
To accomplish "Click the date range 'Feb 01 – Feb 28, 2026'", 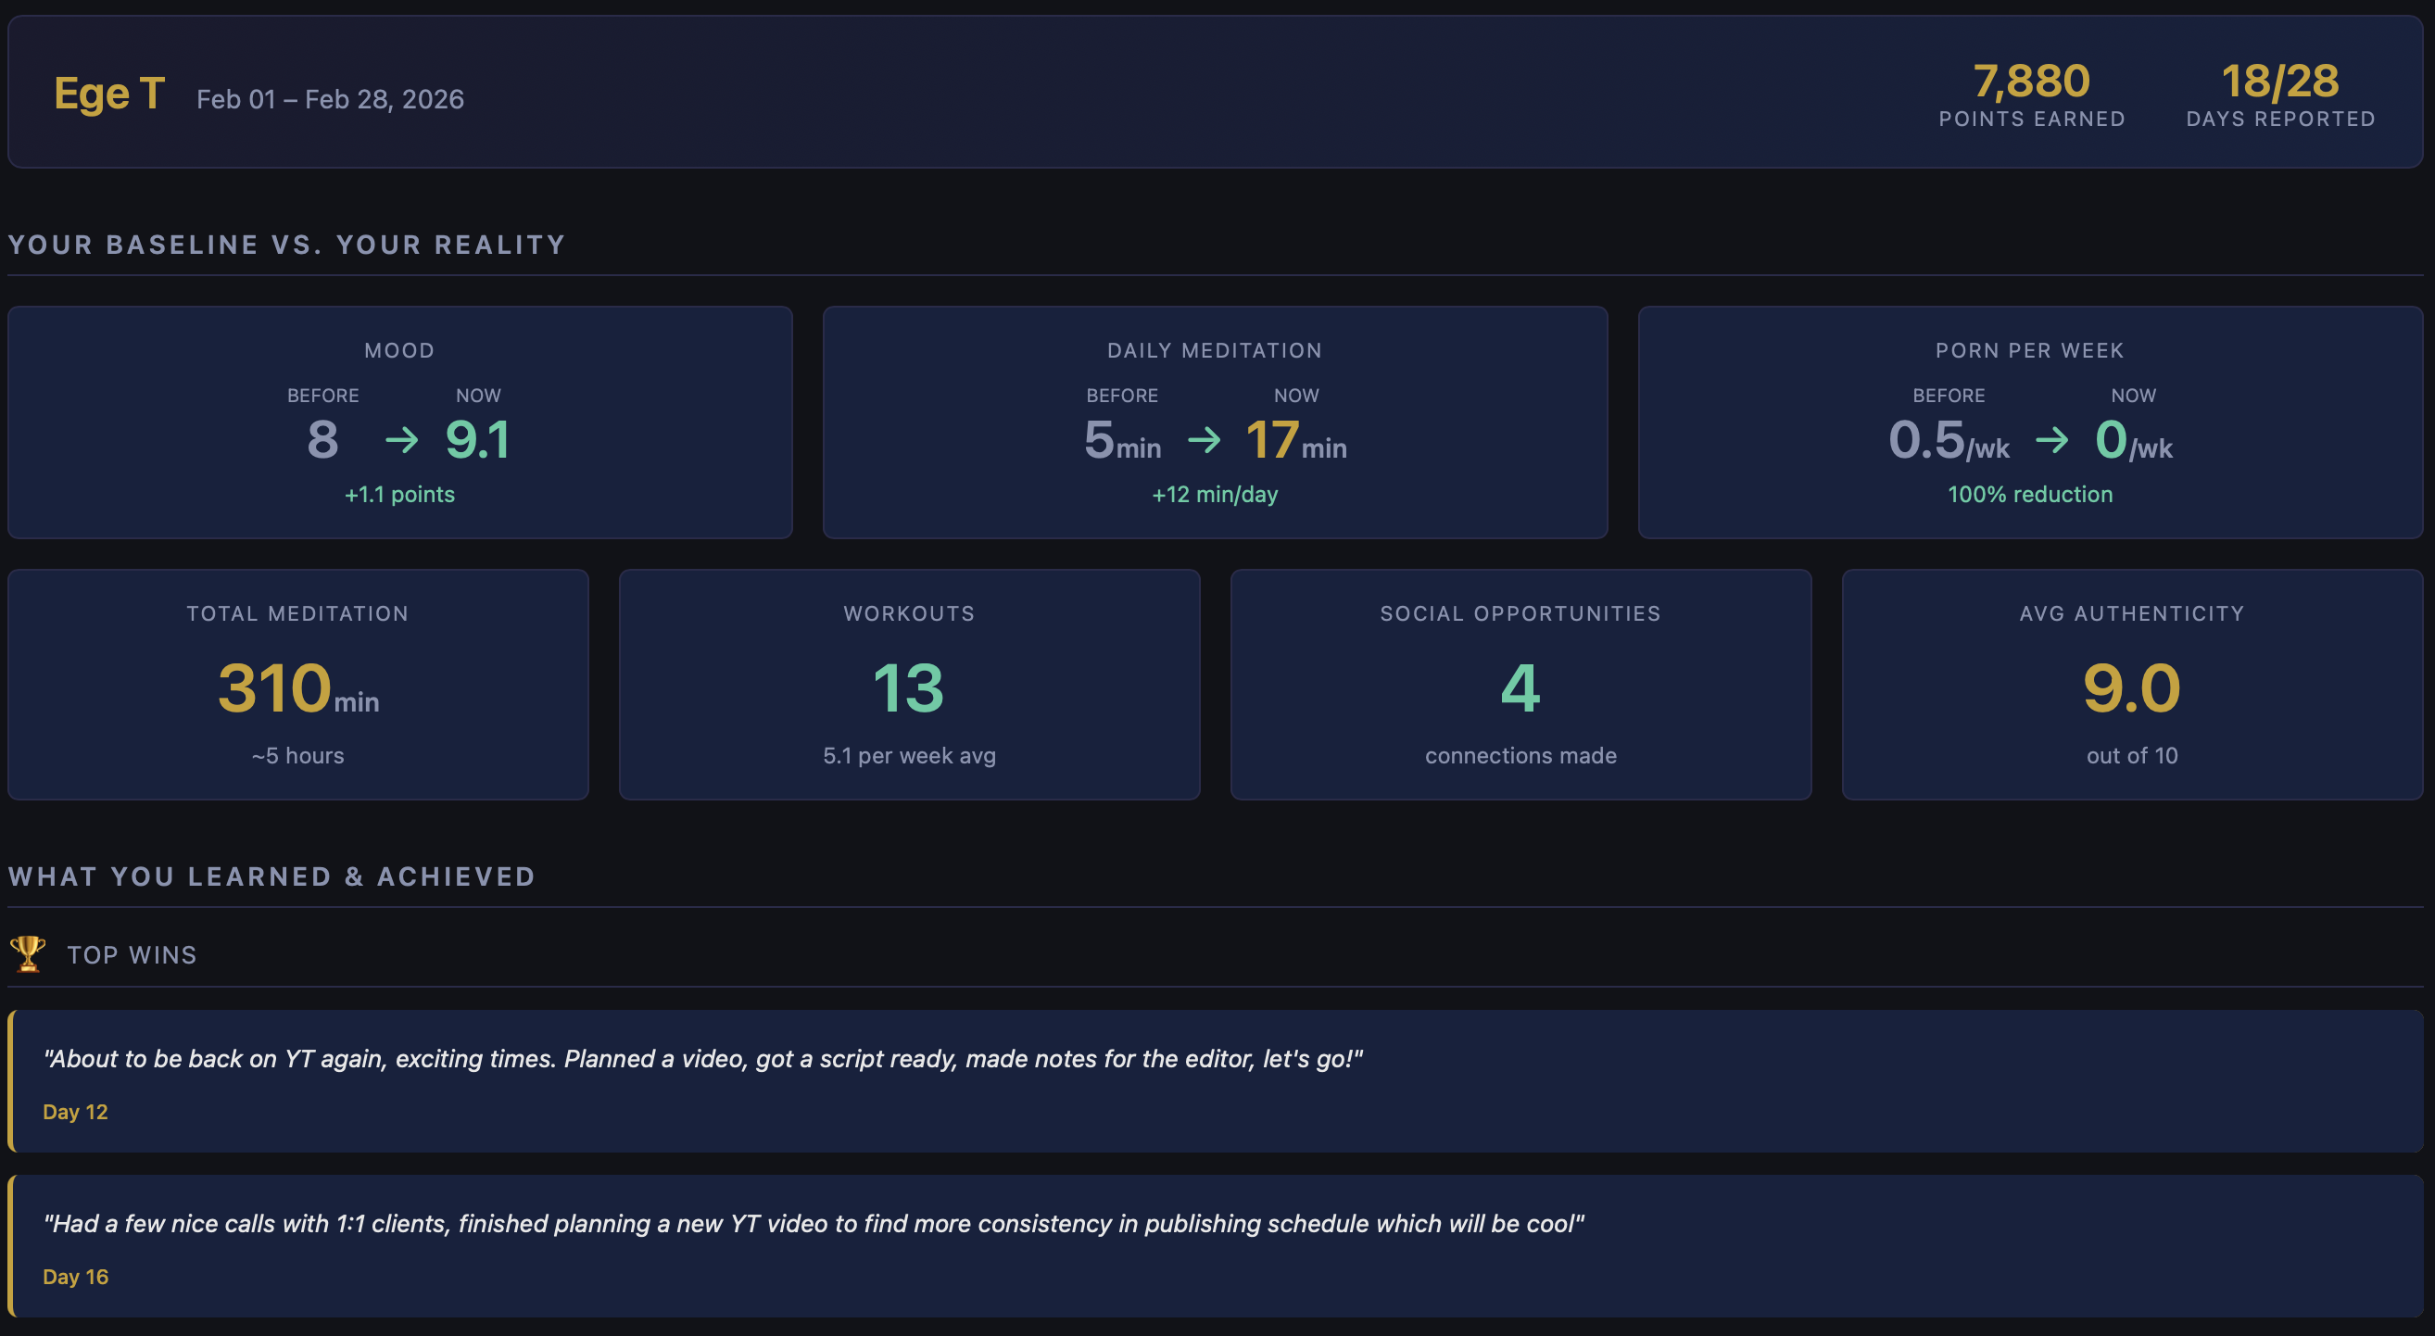I will tap(330, 99).
